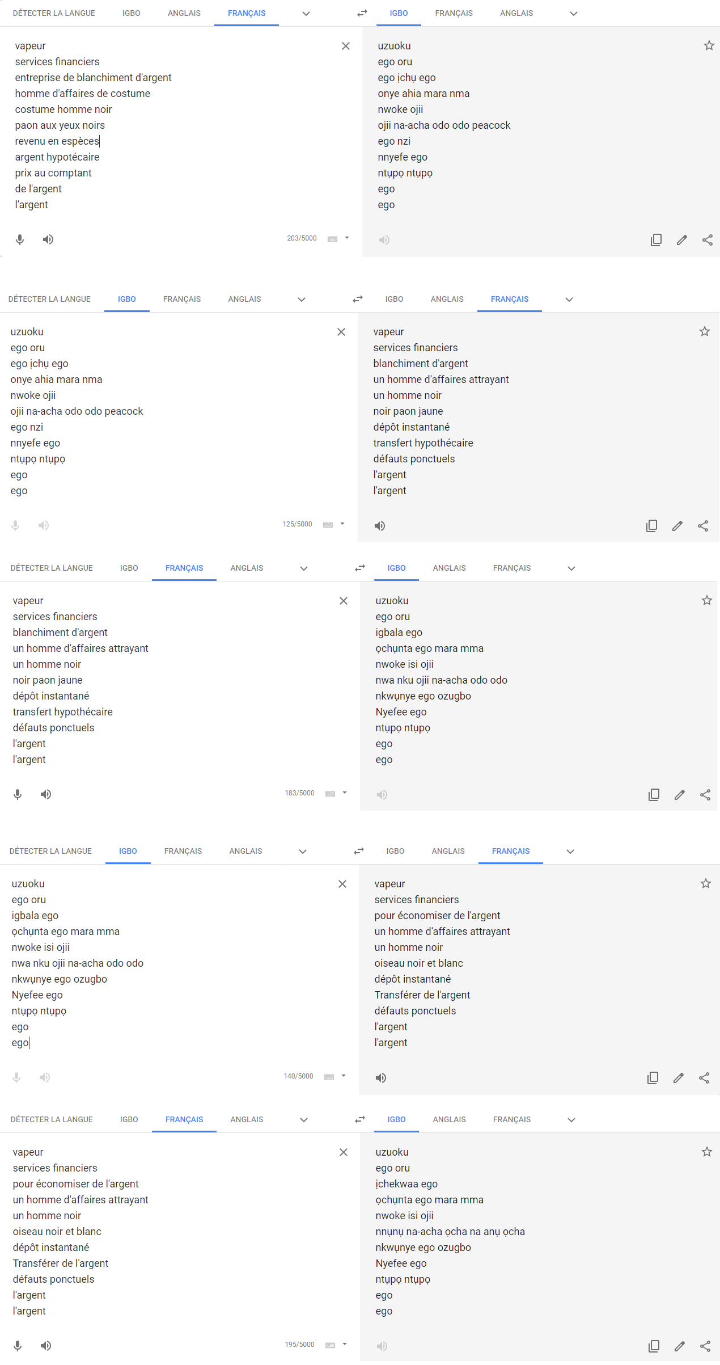The height and width of the screenshot is (1365, 720).
Task: Click the microphone beside the 203/5000 counter
Action: point(20,239)
